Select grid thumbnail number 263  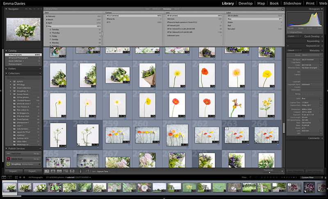tap(237, 135)
